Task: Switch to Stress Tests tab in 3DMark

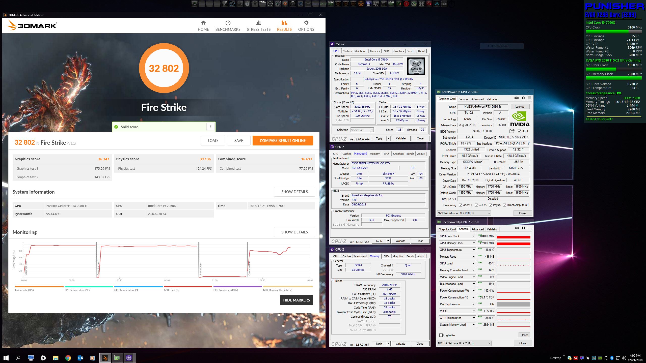Action: [258, 26]
